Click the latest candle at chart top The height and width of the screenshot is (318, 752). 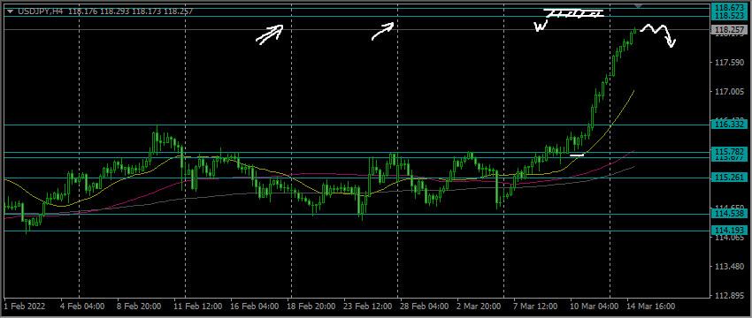635,30
